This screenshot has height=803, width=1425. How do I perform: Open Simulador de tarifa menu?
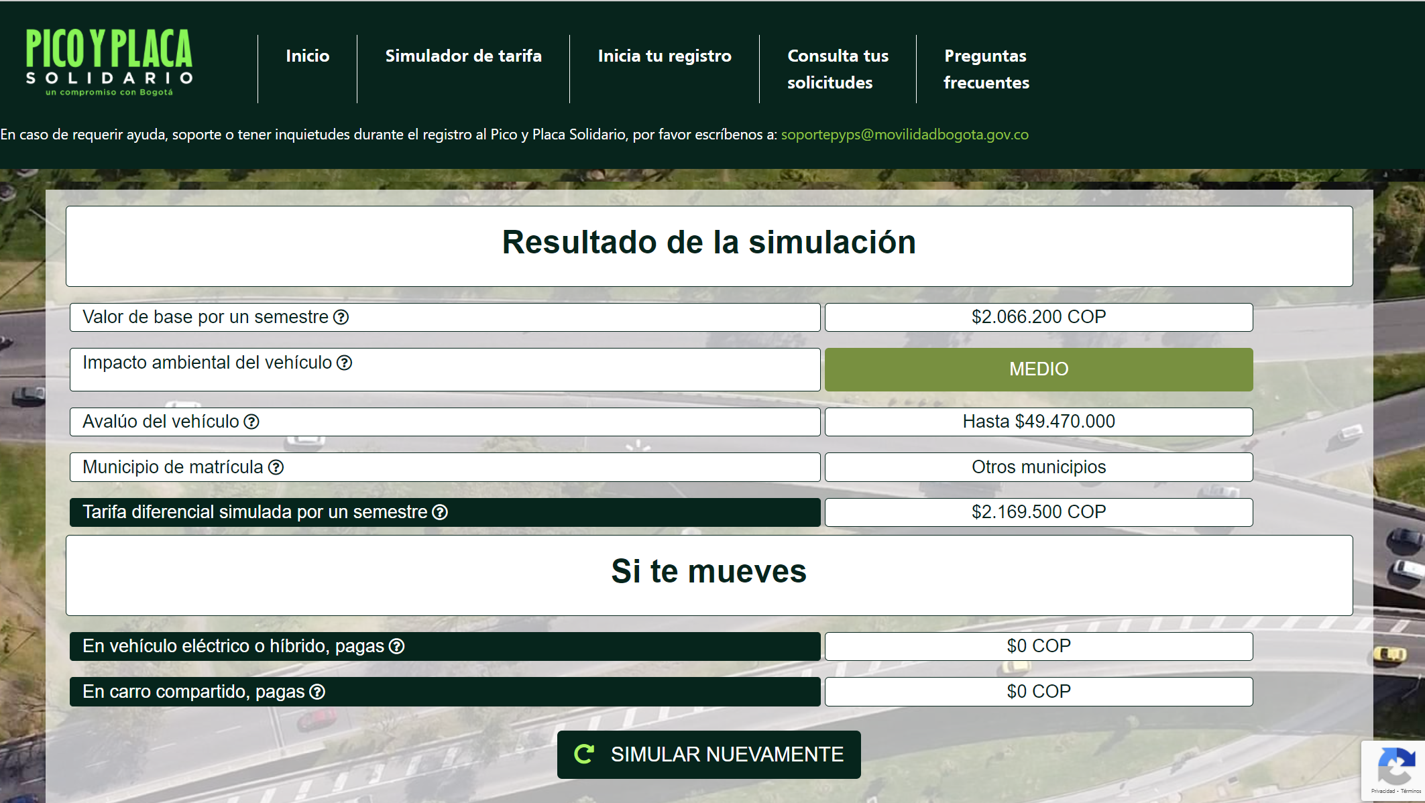coord(463,56)
